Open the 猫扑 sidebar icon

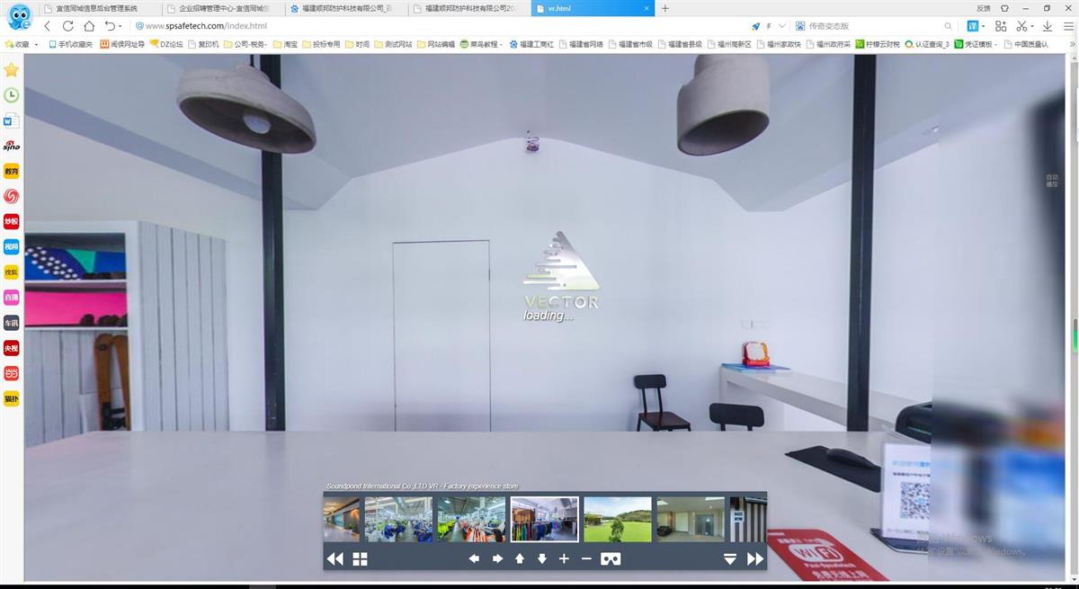11,397
